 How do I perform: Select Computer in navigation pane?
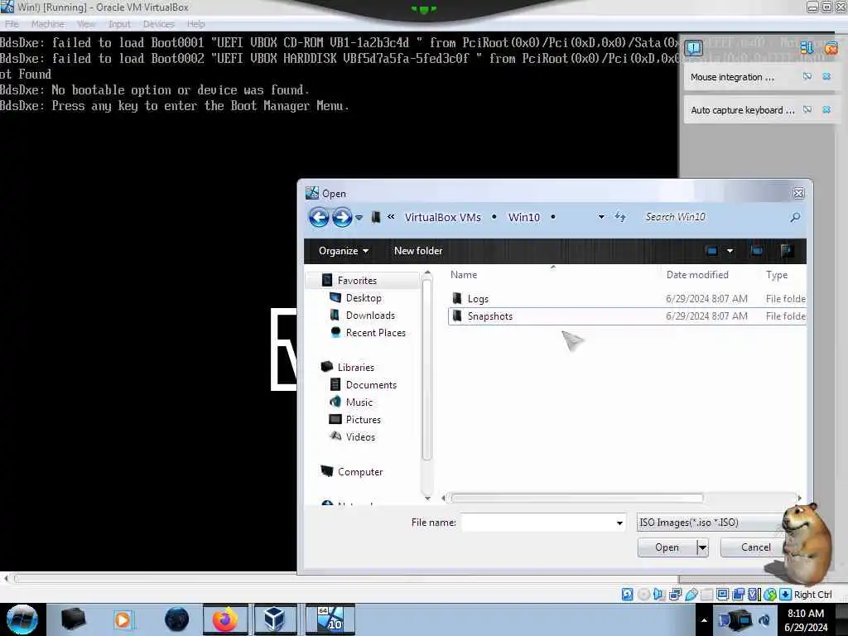360,471
